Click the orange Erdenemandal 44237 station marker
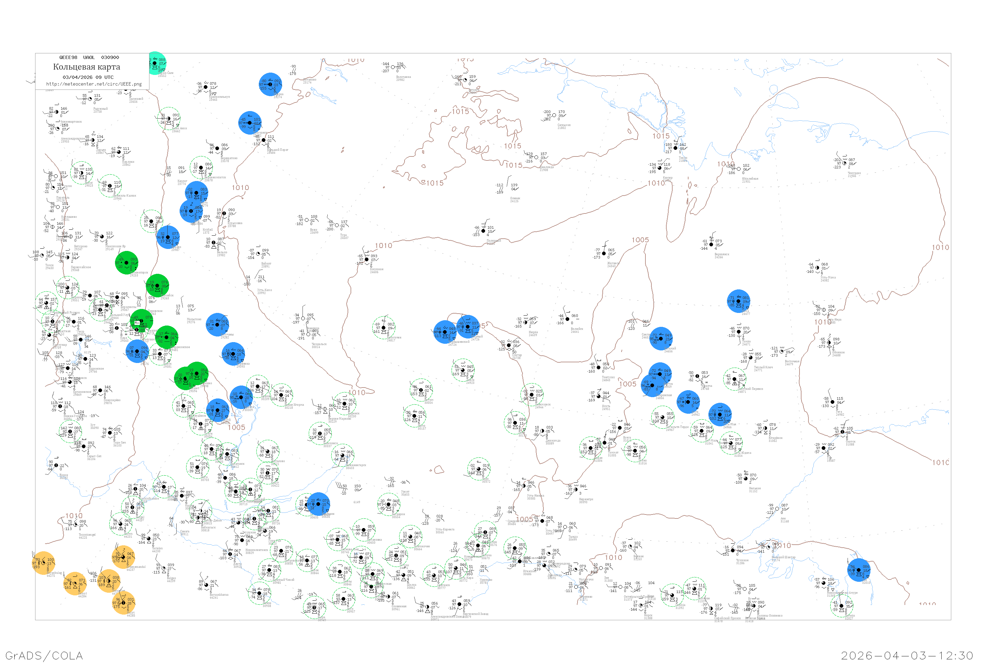This screenshot has height=663, width=994. coord(123,557)
